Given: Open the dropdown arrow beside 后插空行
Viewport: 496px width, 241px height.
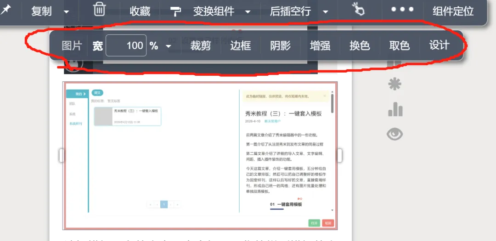Looking at the screenshot, I should coord(325,12).
